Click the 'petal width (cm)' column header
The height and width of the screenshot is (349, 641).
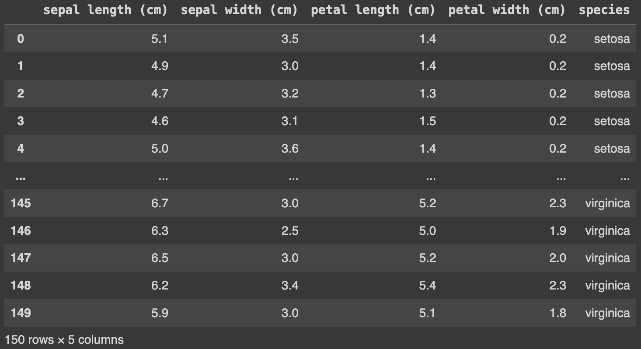click(x=507, y=10)
